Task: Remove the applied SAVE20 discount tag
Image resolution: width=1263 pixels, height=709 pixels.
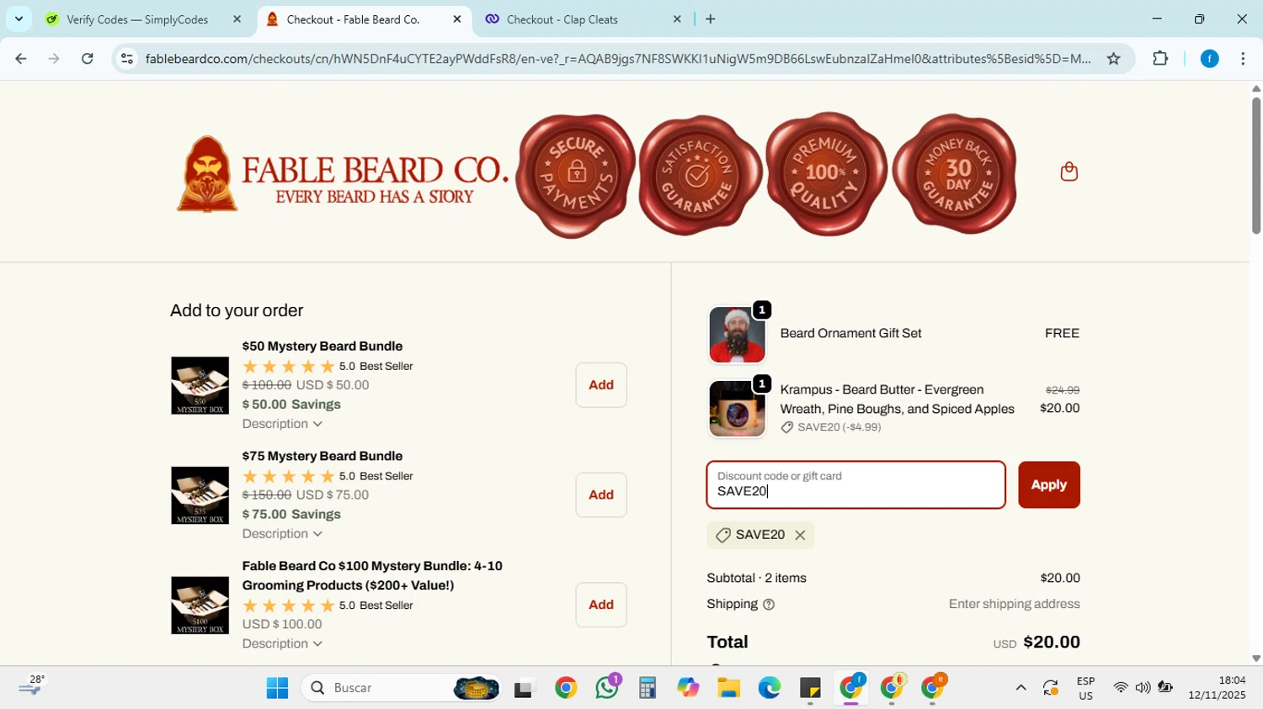Action: (800, 535)
